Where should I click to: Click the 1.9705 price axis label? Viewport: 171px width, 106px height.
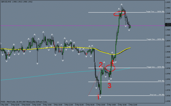[168, 101]
